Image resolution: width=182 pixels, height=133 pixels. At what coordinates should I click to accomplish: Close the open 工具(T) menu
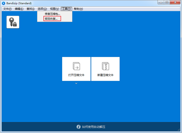point(66,9)
